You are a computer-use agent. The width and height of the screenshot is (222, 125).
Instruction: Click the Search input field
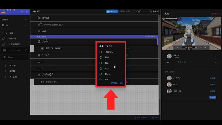tap(15, 57)
